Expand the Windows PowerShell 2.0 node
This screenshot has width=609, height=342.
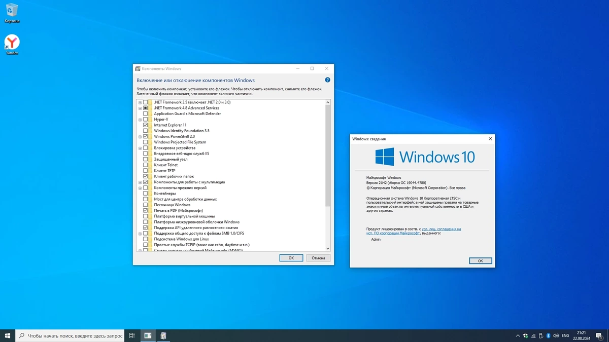[140, 136]
